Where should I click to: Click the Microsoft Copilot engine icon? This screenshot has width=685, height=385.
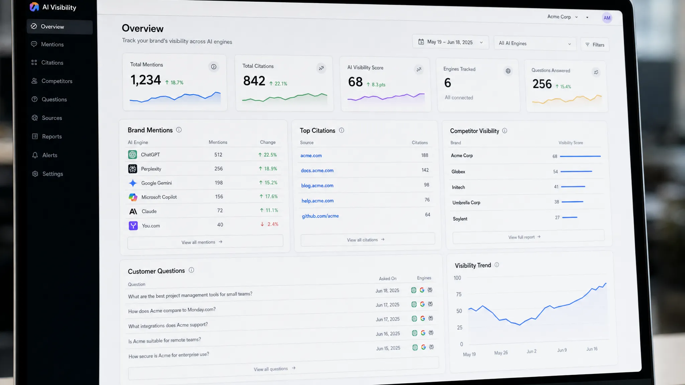click(x=133, y=197)
